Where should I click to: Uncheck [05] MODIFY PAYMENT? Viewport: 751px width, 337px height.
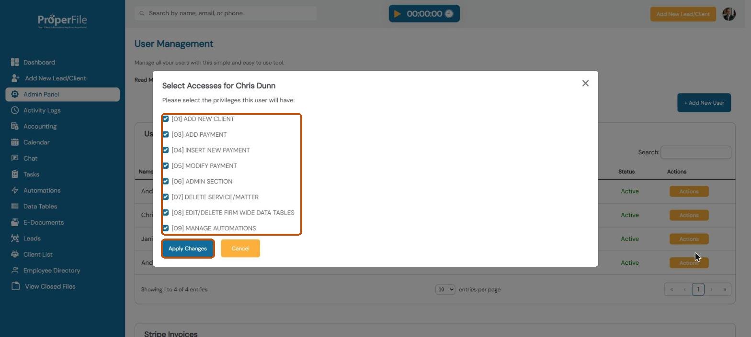point(166,166)
